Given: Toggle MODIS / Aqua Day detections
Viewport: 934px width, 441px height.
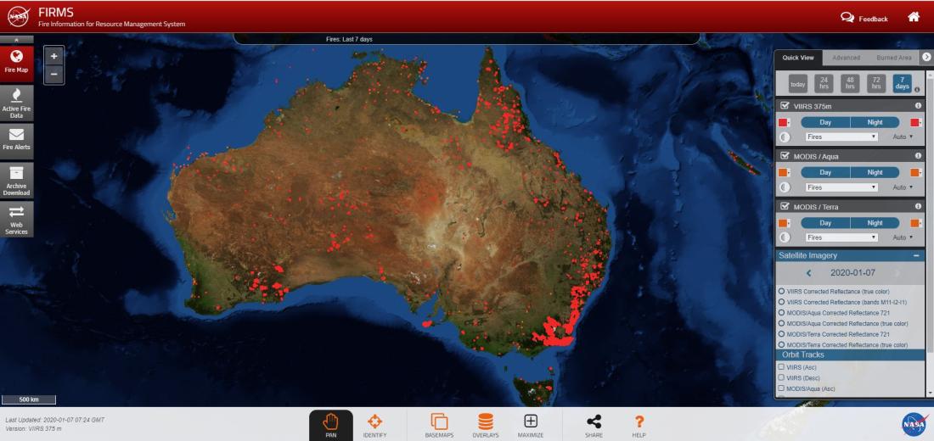Looking at the screenshot, I should 825,173.
